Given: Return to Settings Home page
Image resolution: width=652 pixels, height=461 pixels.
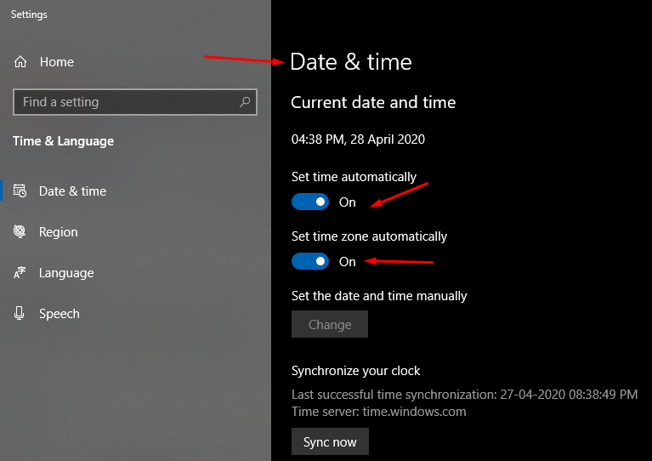Looking at the screenshot, I should coord(56,62).
